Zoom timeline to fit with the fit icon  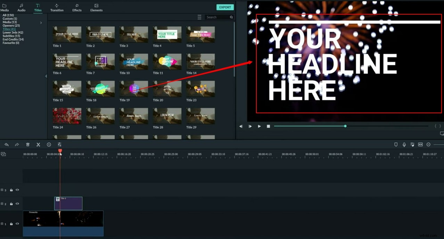420,144
